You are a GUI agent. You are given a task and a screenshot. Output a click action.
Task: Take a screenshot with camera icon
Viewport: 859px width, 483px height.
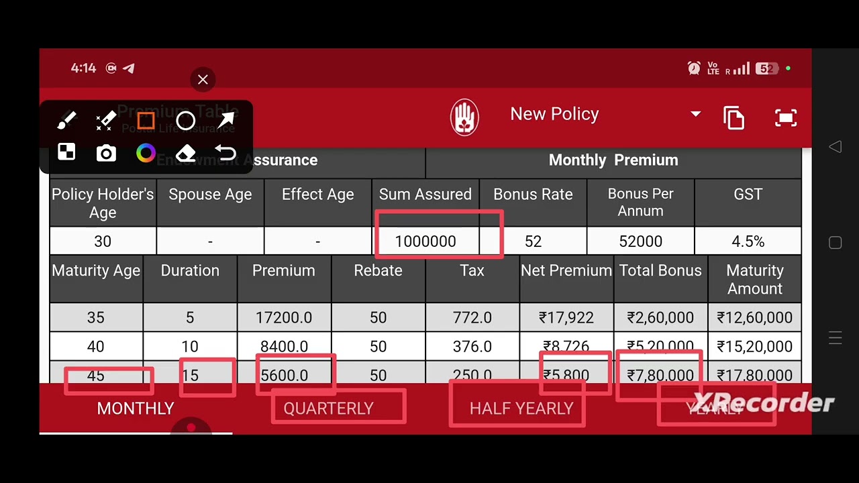(106, 154)
